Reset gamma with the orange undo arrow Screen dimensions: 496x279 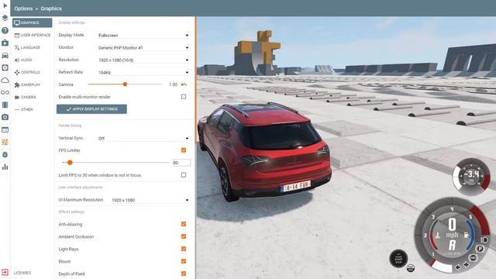pyautogui.click(x=184, y=84)
